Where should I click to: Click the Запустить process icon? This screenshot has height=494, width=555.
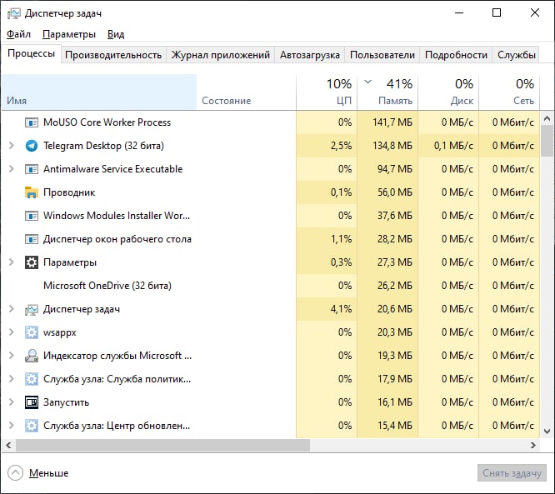tap(32, 402)
